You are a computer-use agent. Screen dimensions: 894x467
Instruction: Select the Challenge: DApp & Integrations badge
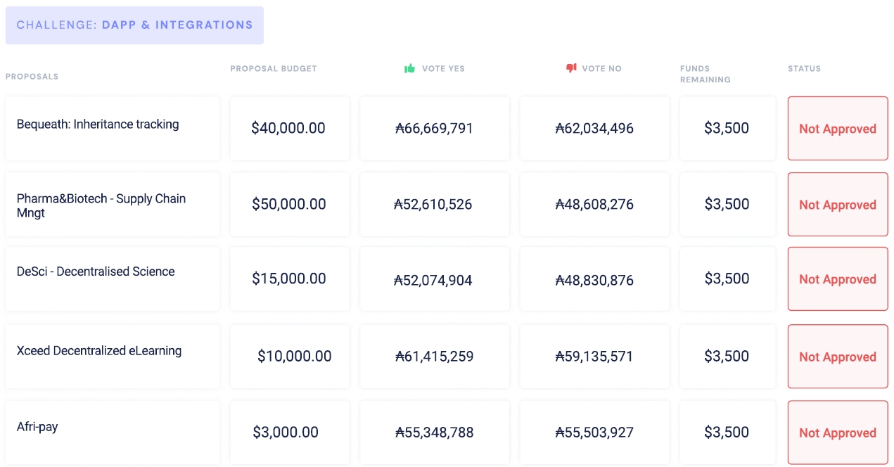coord(134,25)
